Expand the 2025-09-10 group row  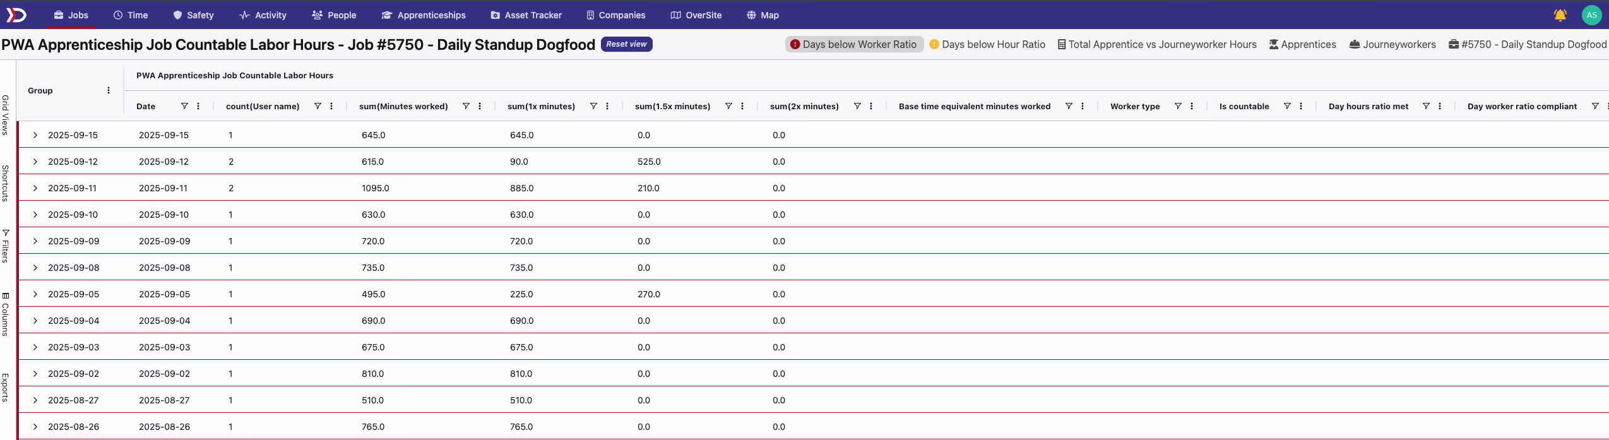coord(35,215)
